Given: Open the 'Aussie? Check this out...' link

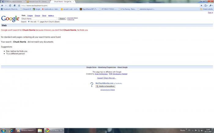Looking at the screenshot, I should [107, 78].
